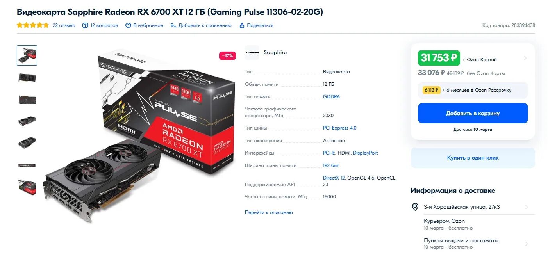Click the share icon next to Поделиться

coord(242,25)
